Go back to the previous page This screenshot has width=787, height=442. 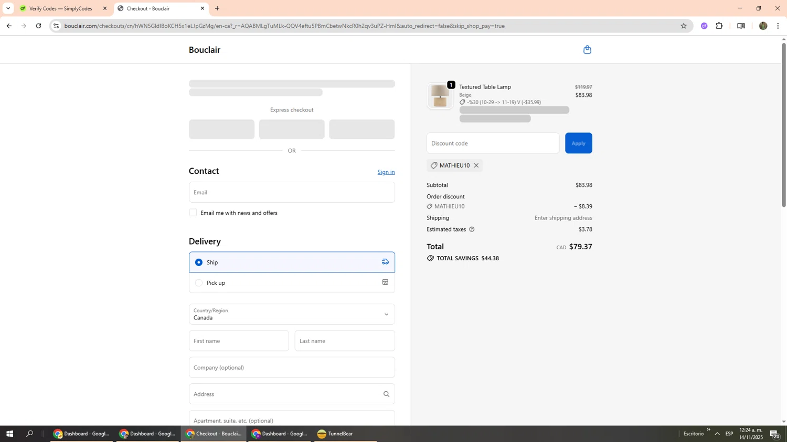tap(9, 26)
